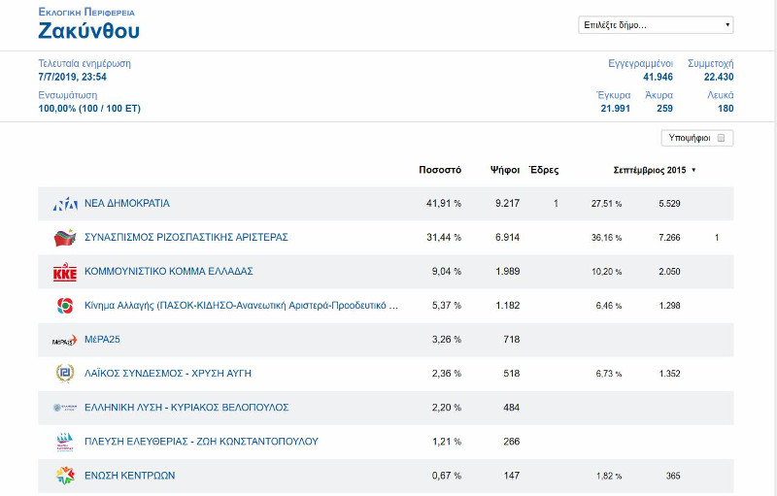
Task: Click the 2015 value 36,16 %
Action: coord(606,238)
